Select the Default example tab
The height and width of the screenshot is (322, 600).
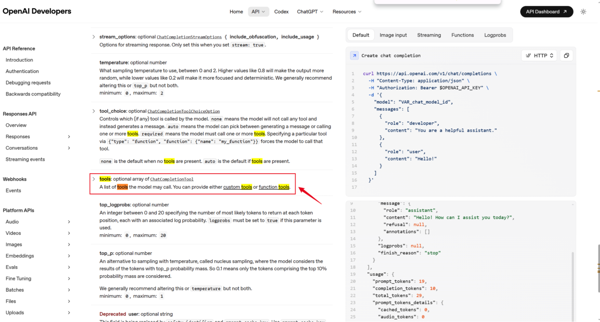(361, 35)
